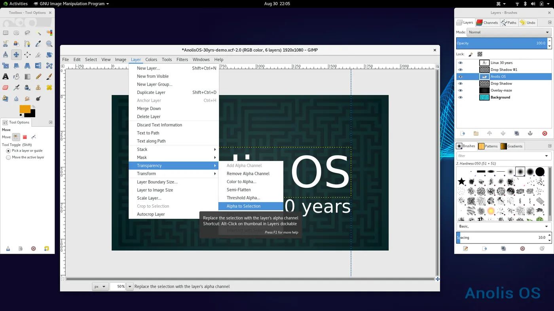554x311 pixels.
Task: Open the brush tag 'Basic,' dropdown
Action: coord(503,227)
